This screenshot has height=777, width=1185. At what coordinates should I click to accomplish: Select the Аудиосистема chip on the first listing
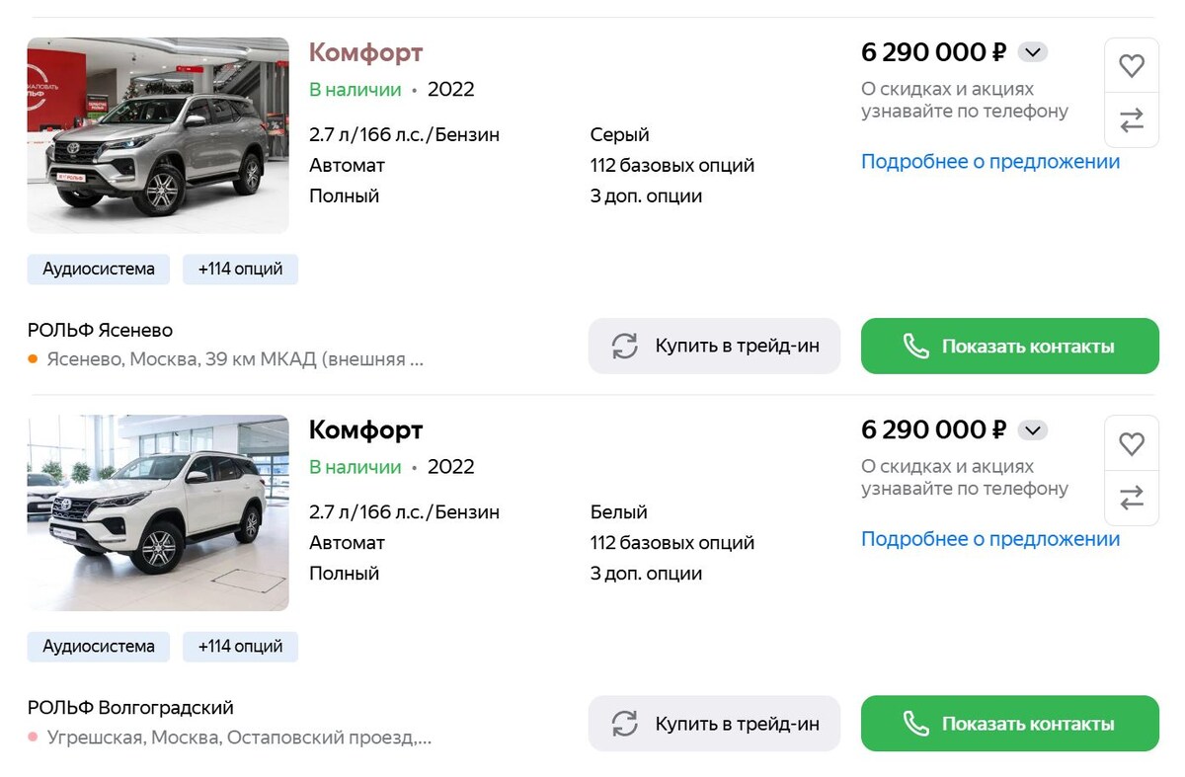point(98,269)
